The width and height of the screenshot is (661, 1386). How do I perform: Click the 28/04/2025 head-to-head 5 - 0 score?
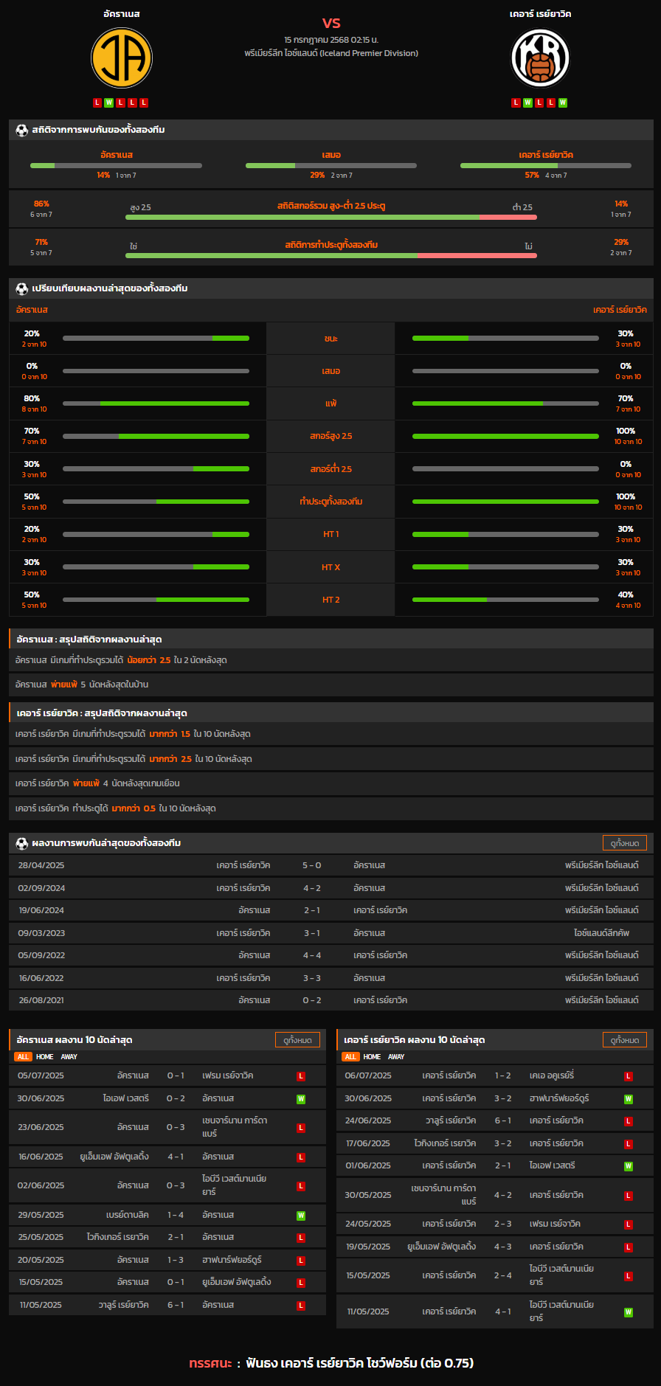pyautogui.click(x=312, y=865)
